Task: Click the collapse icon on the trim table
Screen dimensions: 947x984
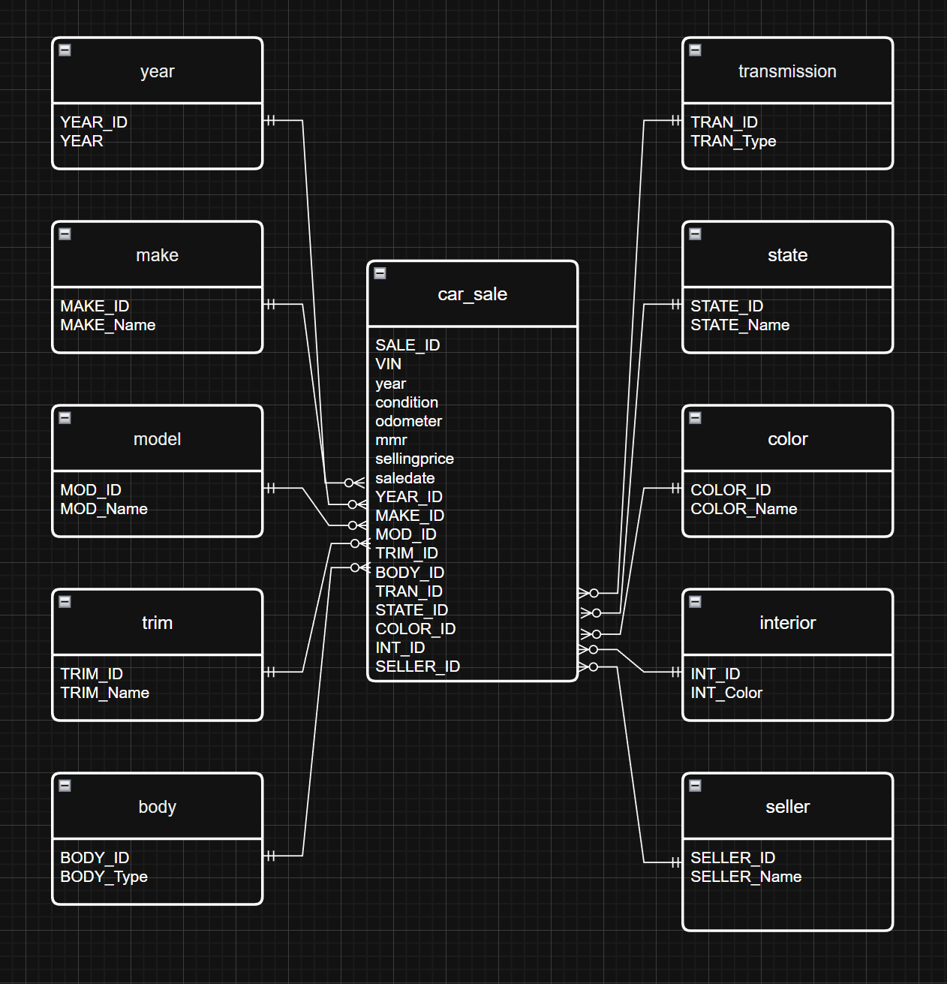Action: click(65, 602)
